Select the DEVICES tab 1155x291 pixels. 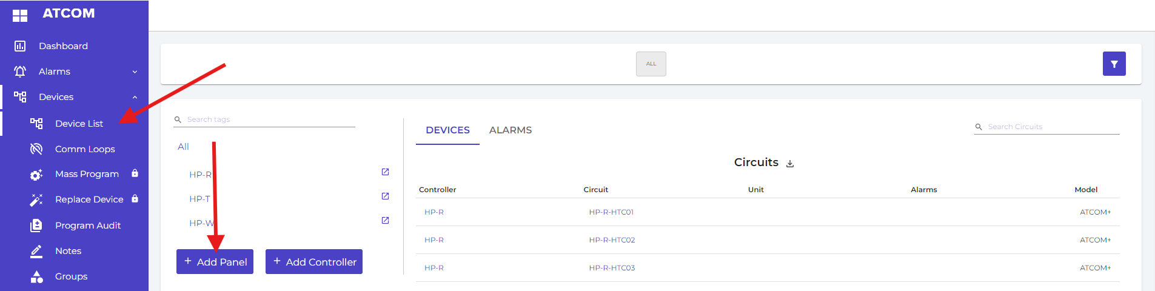447,130
